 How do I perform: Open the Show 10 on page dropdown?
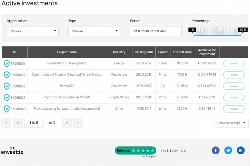[x=230, y=123]
